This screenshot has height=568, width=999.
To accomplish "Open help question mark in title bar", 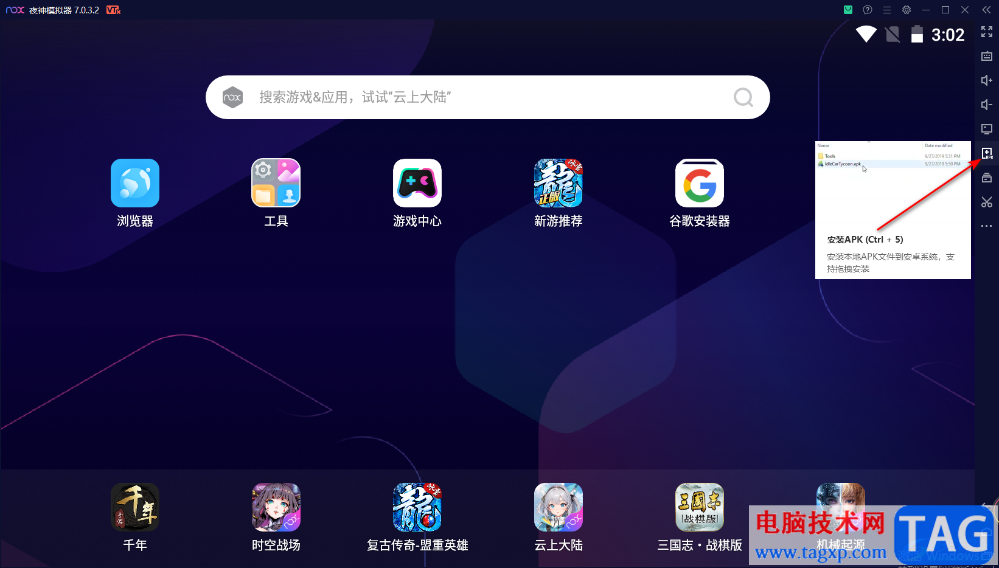I will pyautogui.click(x=868, y=10).
